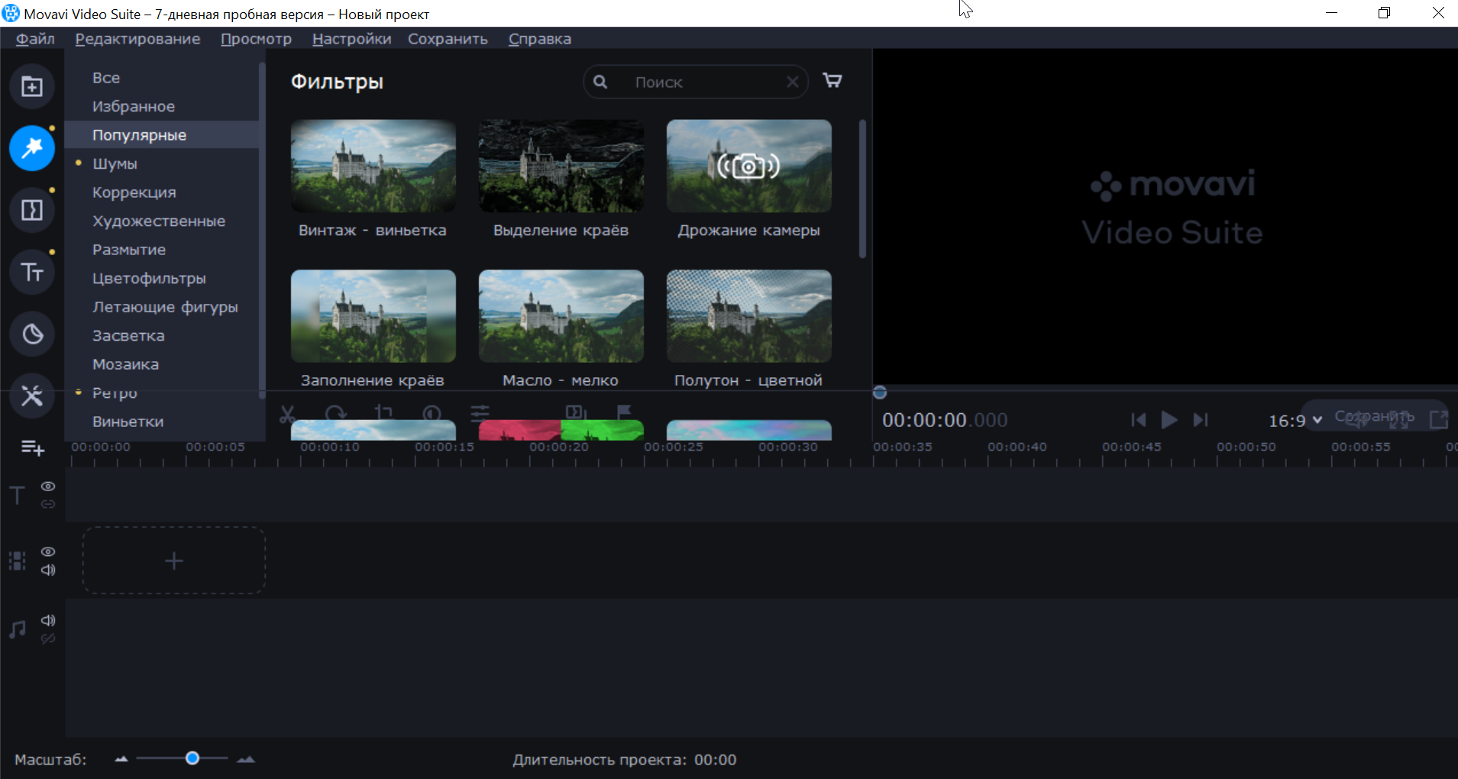Screen dimensions: 1458x779
Task: Click the shopping cart store icon
Action: click(832, 81)
